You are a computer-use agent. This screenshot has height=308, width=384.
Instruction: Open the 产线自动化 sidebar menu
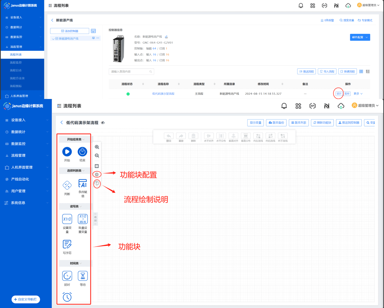[x=20, y=179]
